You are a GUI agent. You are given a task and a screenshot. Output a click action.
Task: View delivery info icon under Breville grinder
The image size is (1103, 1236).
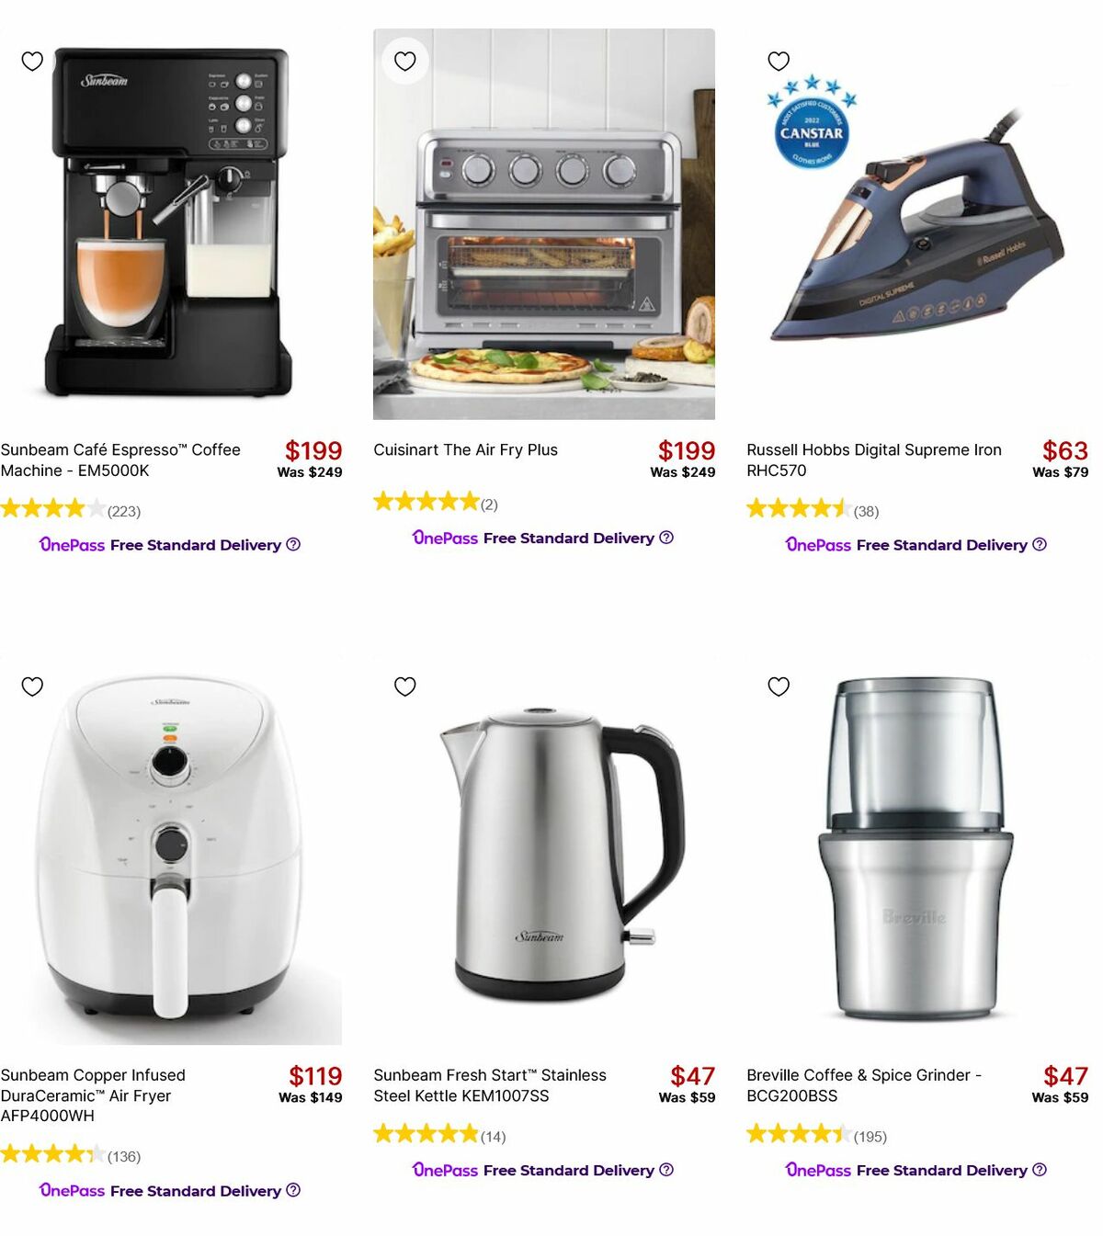coord(1040,1169)
